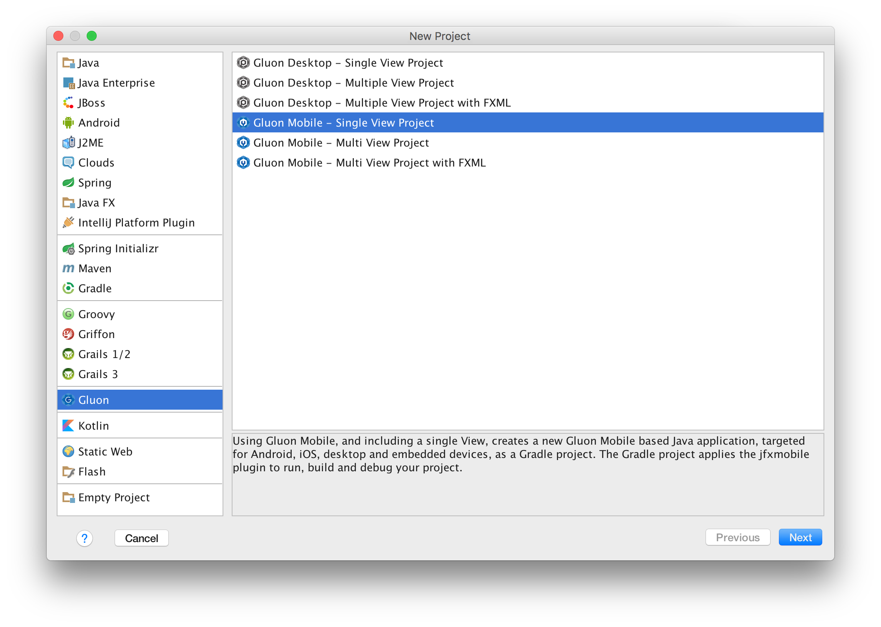This screenshot has height=627, width=881.
Task: Click the J2ME icon
Action: [68, 143]
